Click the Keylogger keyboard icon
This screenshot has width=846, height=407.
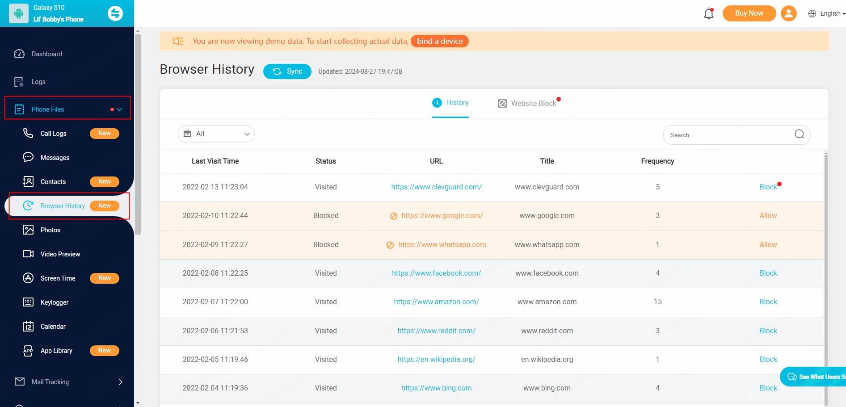point(28,302)
